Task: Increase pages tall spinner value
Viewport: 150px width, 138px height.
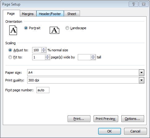Action: pyautogui.click(x=93, y=56)
